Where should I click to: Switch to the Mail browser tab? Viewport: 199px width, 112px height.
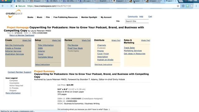coord(20,1)
